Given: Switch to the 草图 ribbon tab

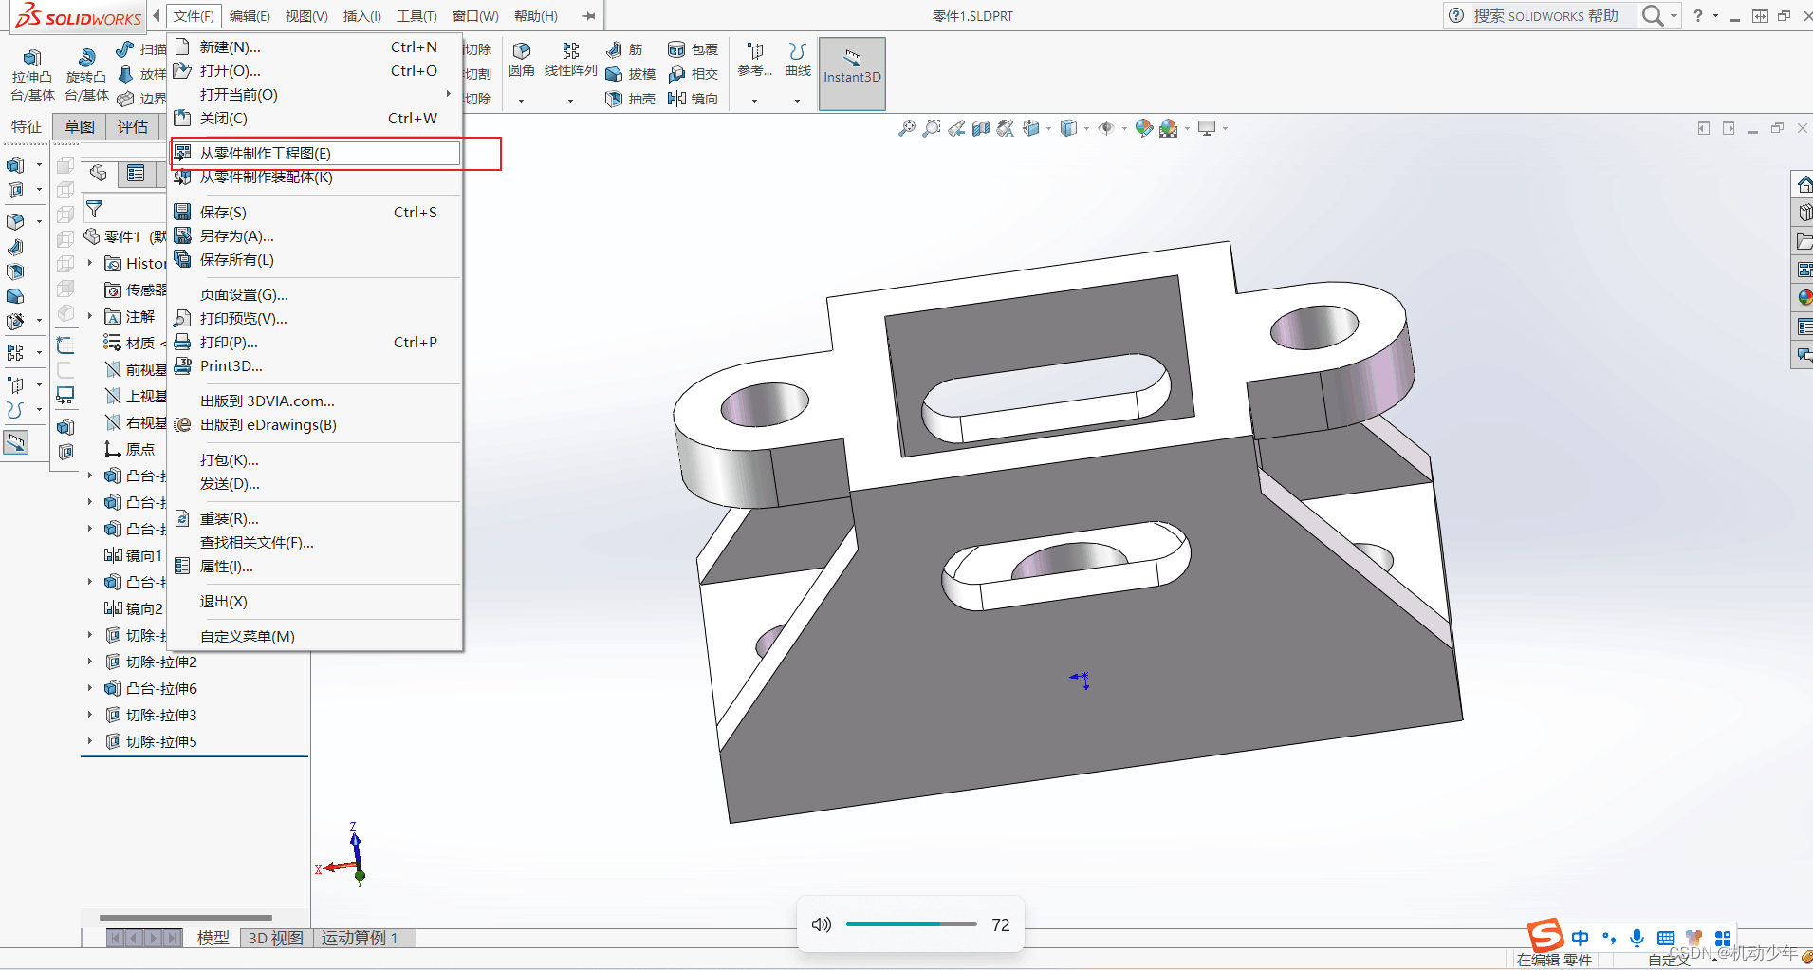Looking at the screenshot, I should [x=80, y=126].
